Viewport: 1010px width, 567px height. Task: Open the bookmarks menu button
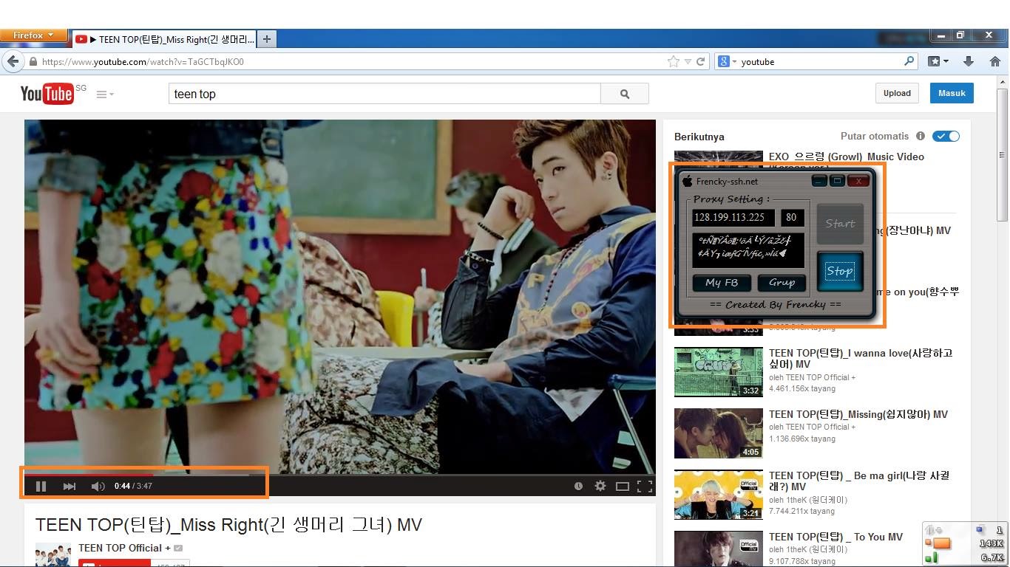click(x=938, y=61)
